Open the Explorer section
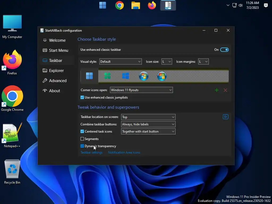272x204 pixels. (57, 71)
